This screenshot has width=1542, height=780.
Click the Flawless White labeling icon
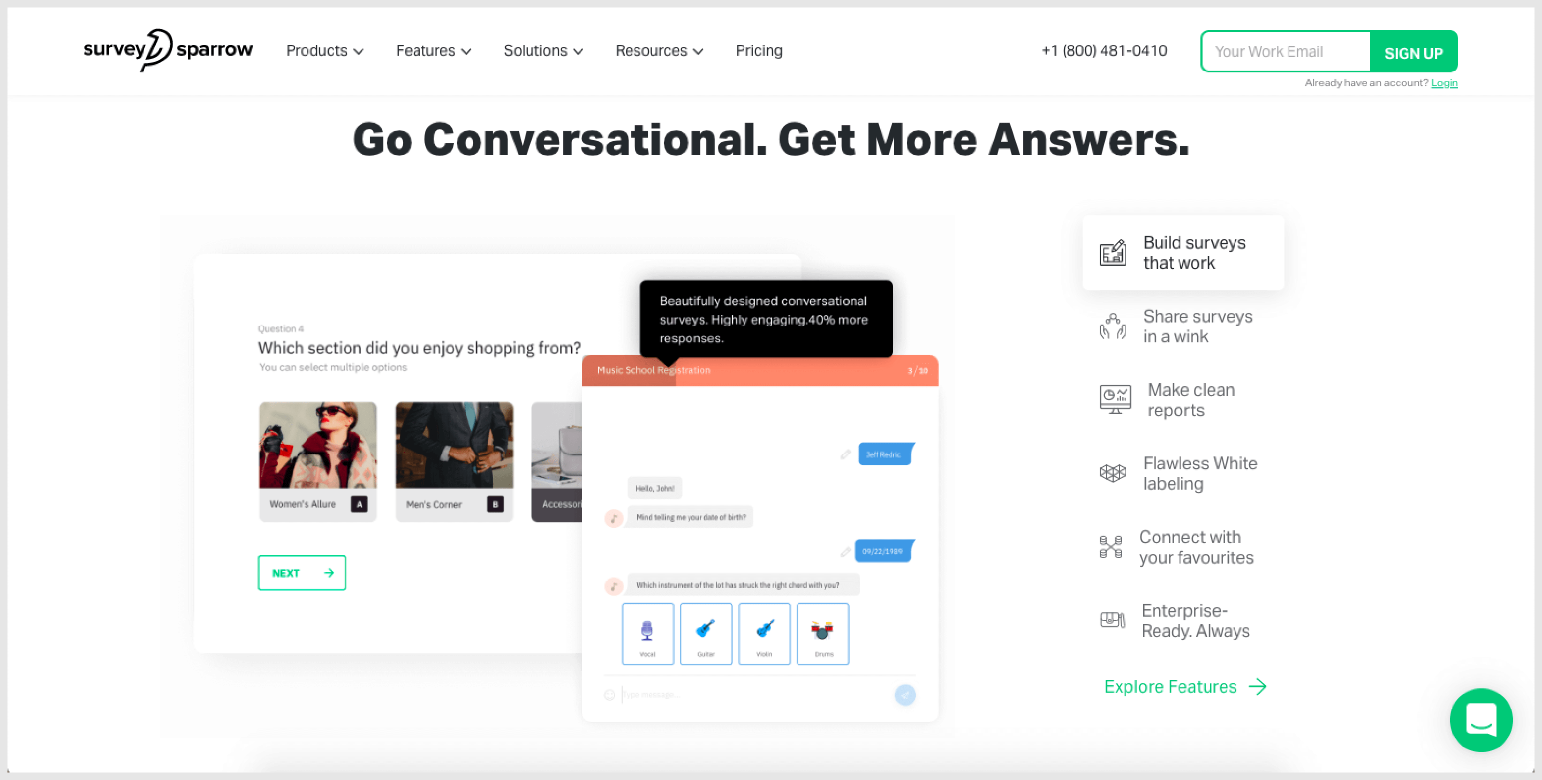tap(1112, 474)
